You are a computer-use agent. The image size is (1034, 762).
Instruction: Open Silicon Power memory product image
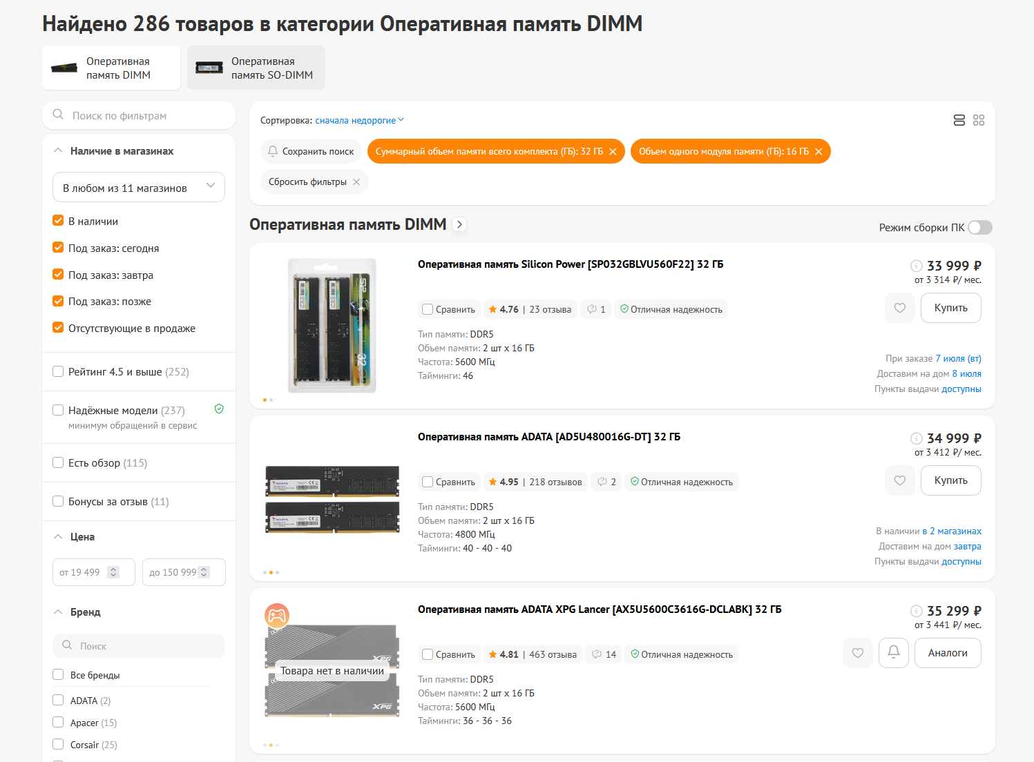pos(332,325)
